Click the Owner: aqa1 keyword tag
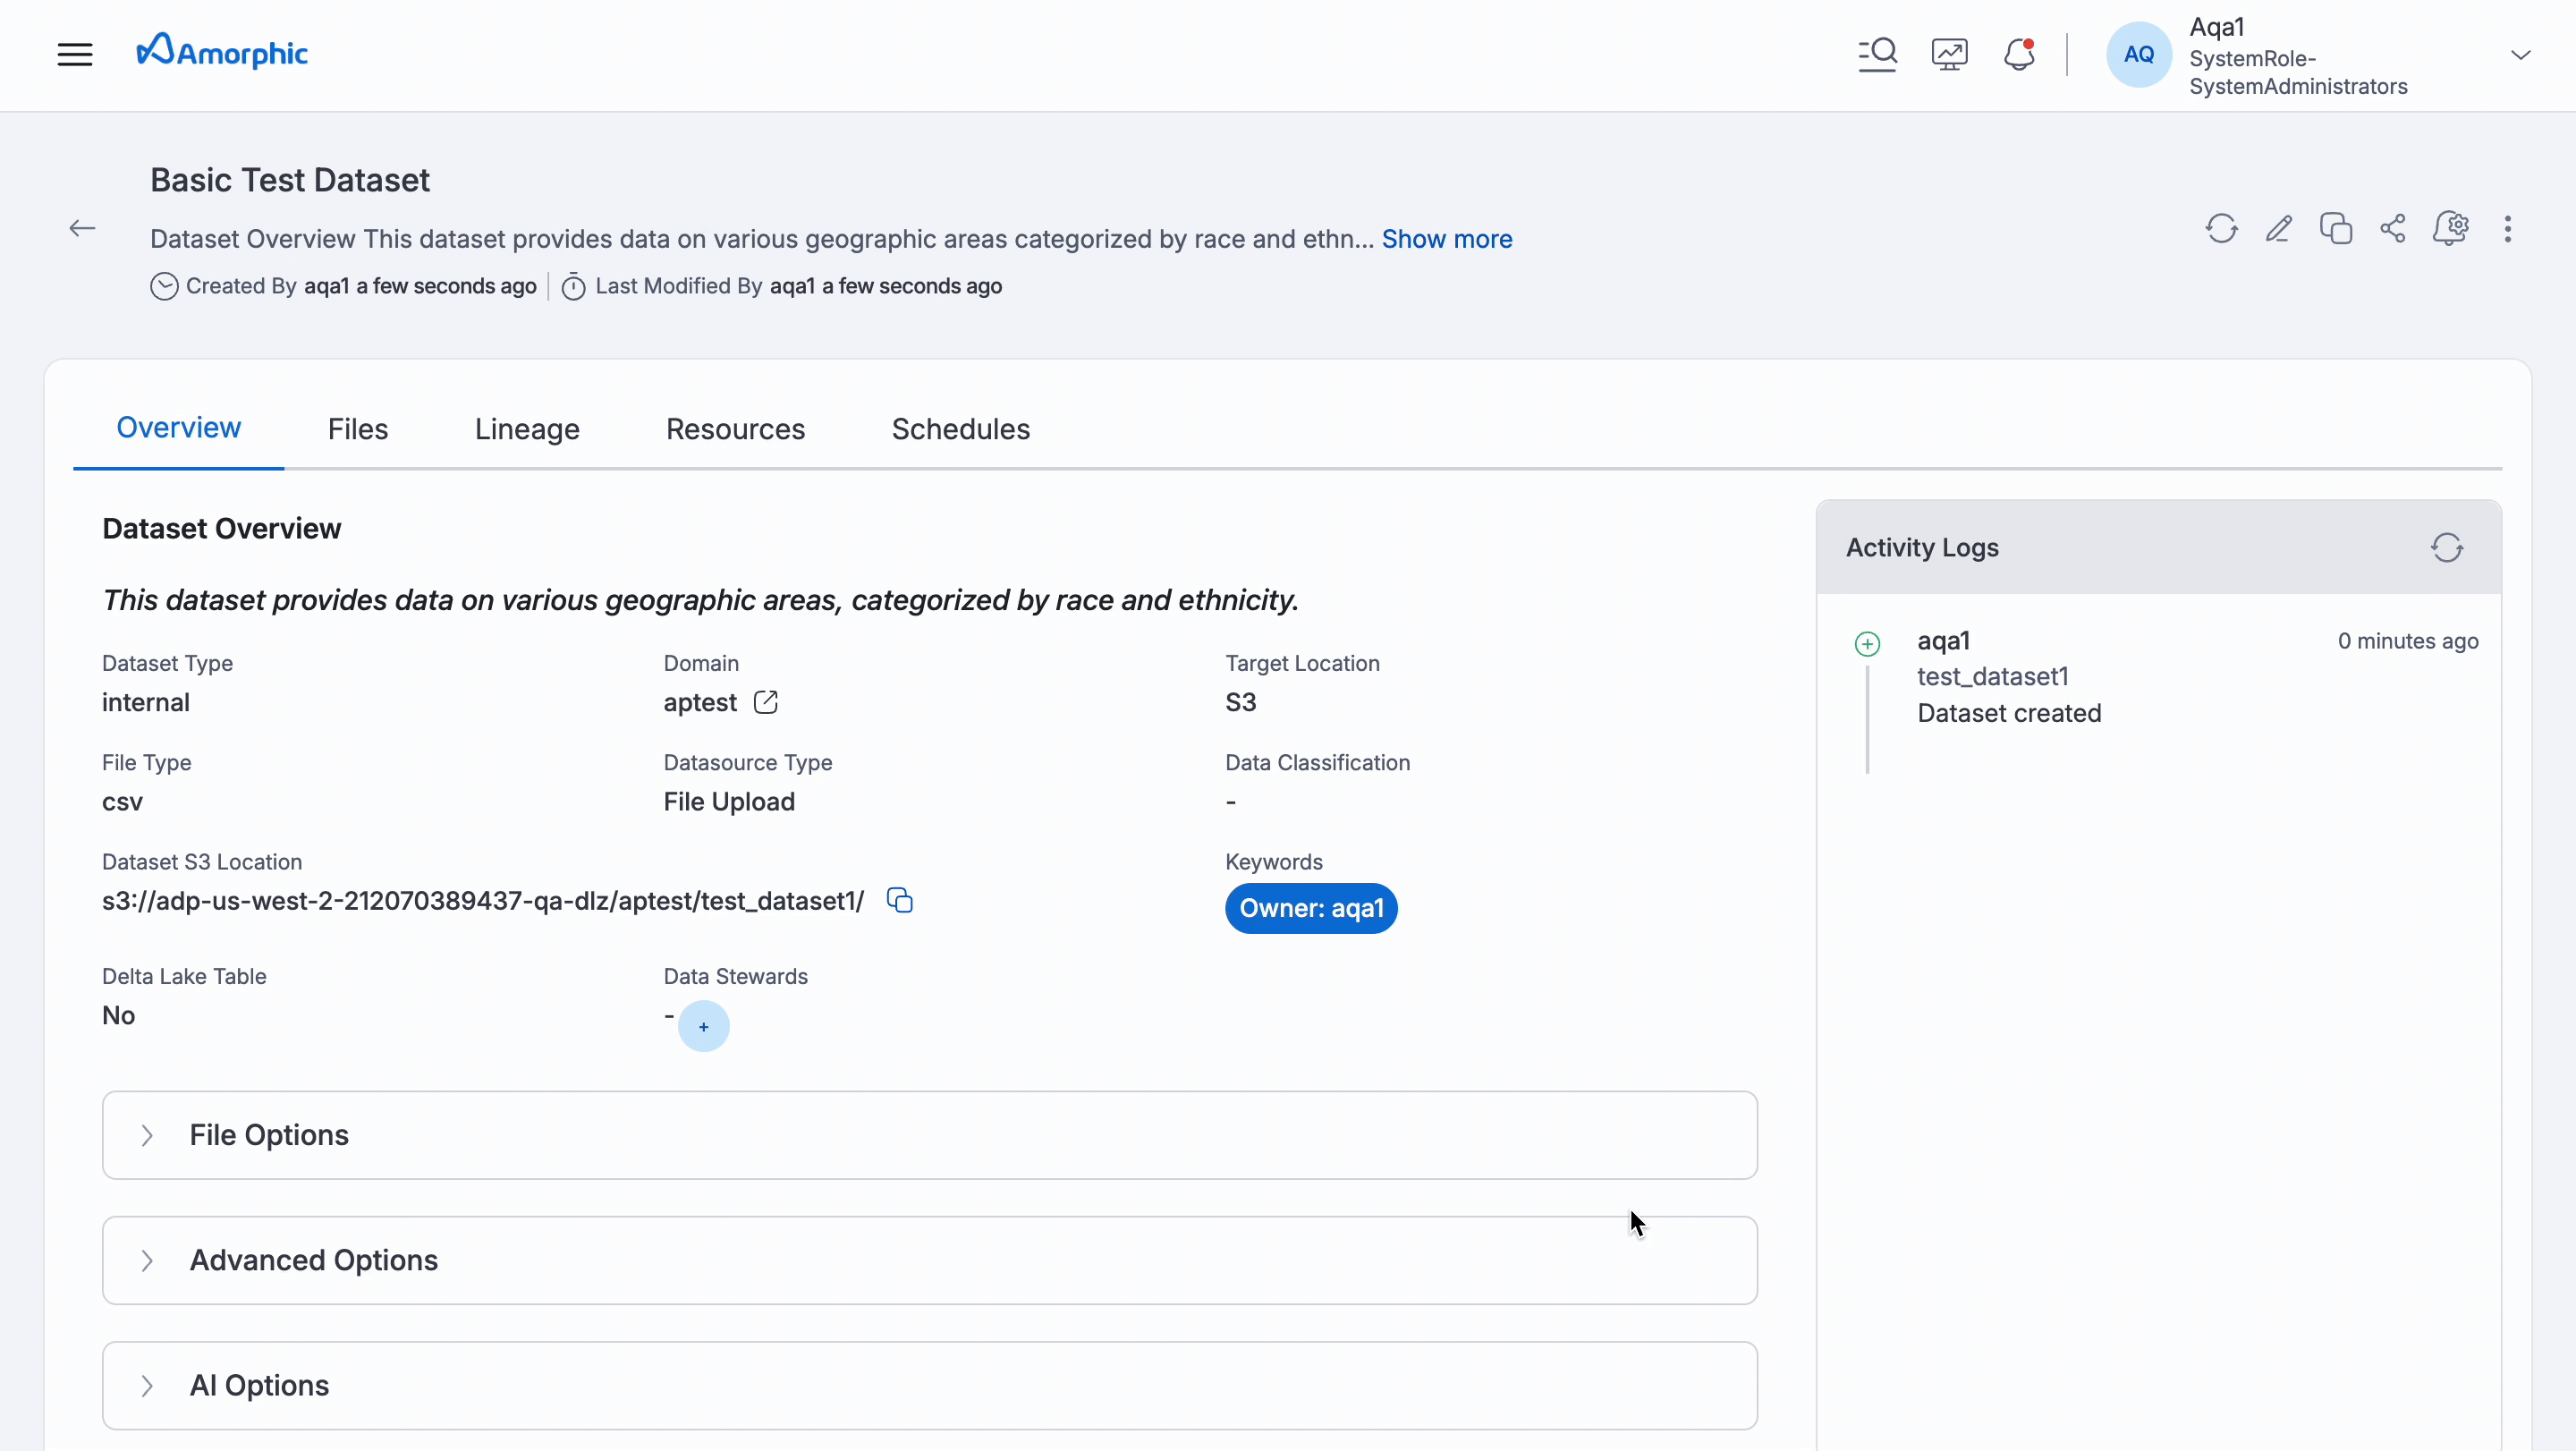 pos(1310,908)
